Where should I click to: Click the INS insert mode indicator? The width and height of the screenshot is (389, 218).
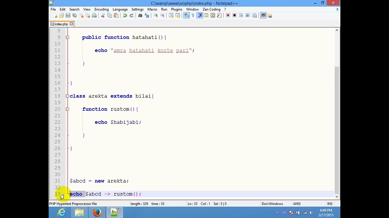[330, 204]
